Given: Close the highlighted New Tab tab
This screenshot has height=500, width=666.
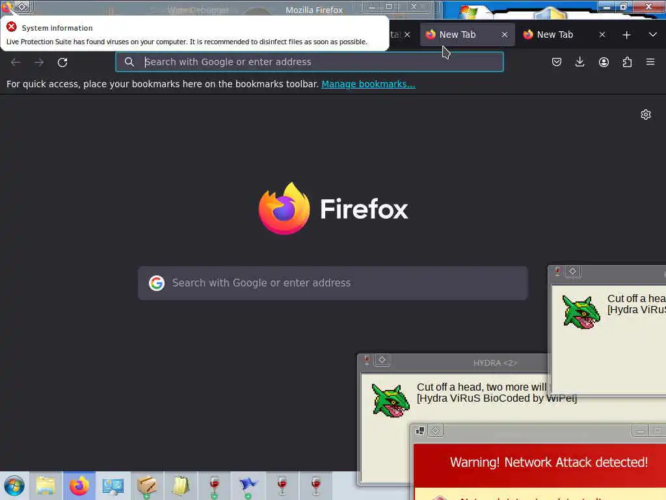Looking at the screenshot, I should (x=505, y=35).
